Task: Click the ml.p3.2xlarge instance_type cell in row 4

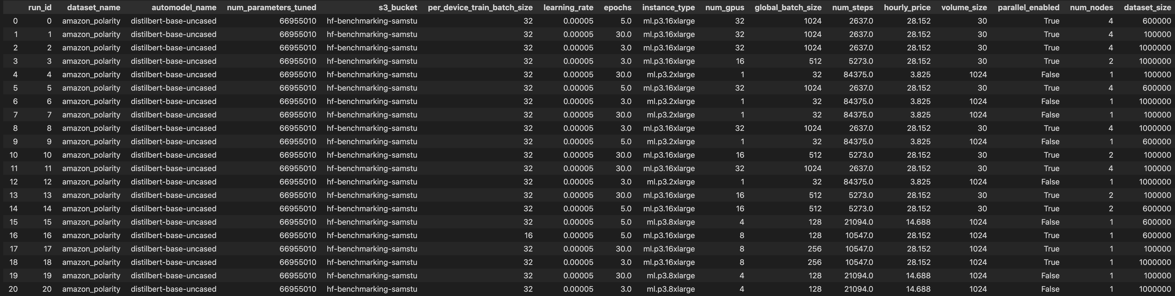Action: point(670,75)
